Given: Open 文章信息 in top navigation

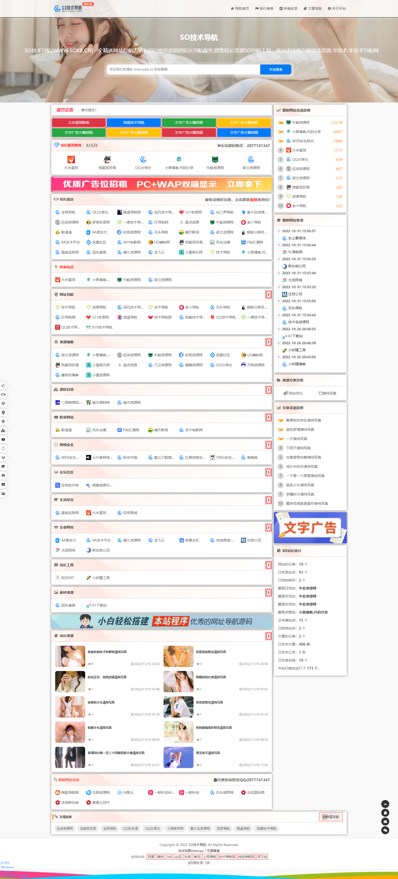Looking at the screenshot, I should [312, 8].
